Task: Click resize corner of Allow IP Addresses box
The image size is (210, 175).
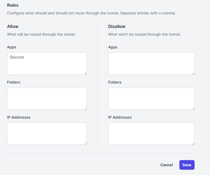Action: (x=85, y=143)
